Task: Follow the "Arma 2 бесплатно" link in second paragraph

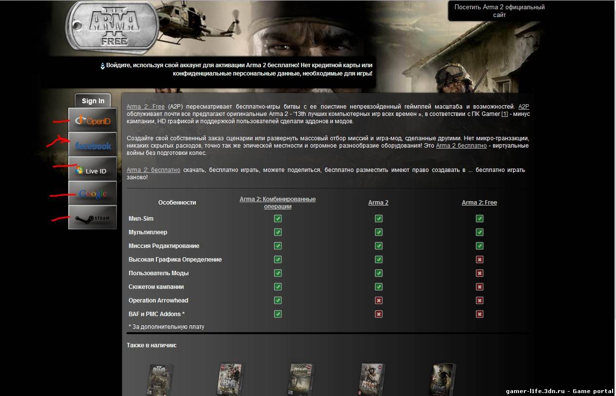Action: [x=461, y=146]
